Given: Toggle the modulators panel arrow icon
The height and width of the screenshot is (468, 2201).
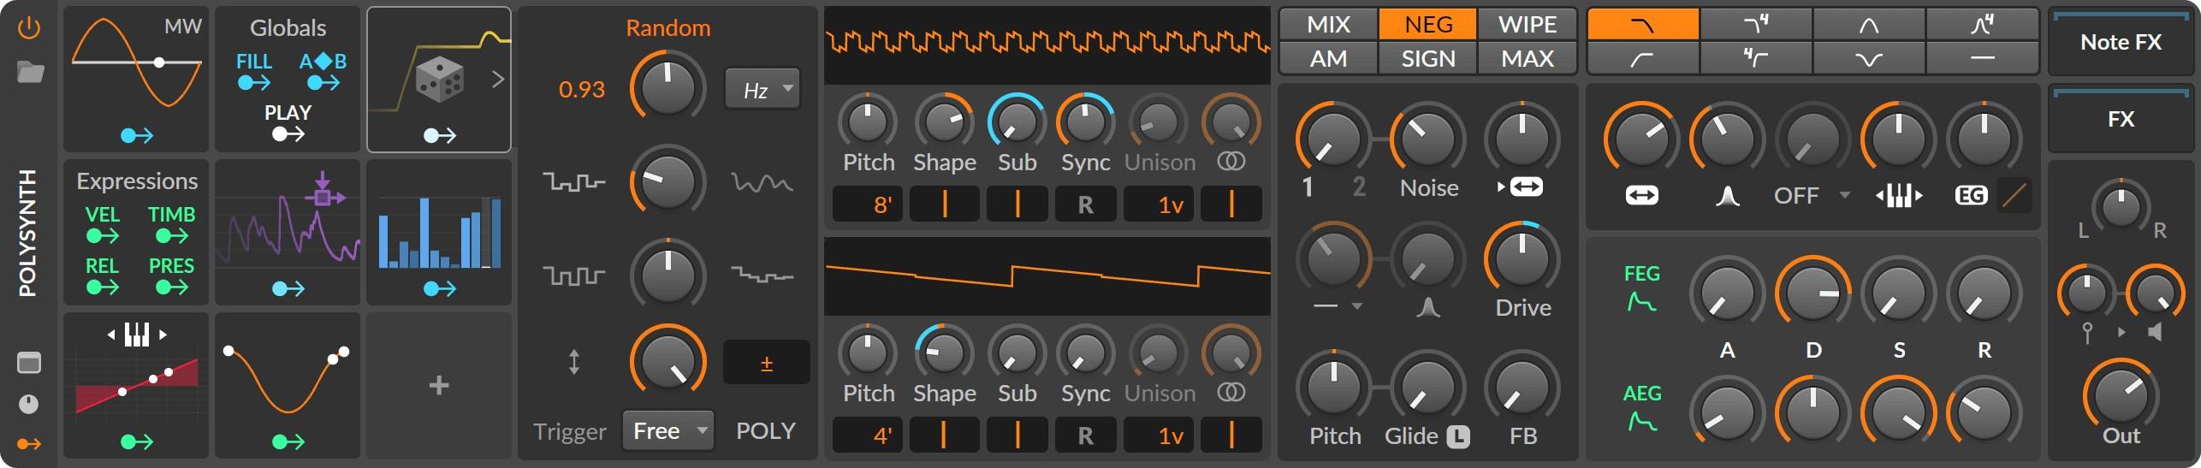Looking at the screenshot, I should coord(29,444).
